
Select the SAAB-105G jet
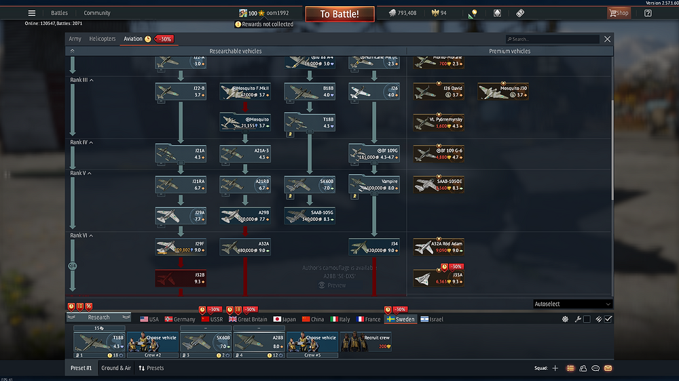coord(310,216)
